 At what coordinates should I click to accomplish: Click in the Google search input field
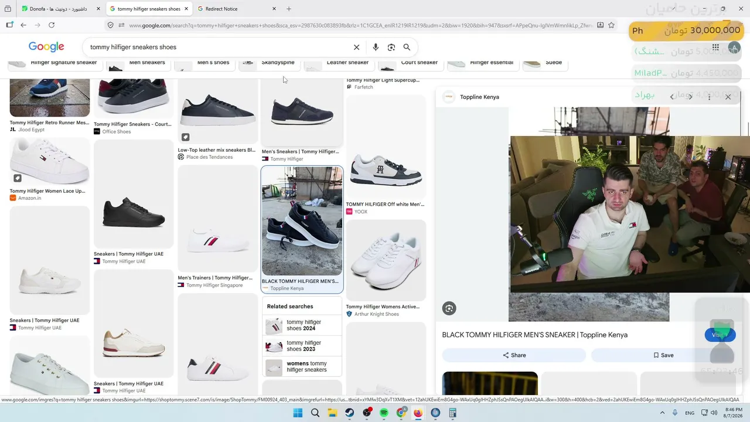[217, 47]
